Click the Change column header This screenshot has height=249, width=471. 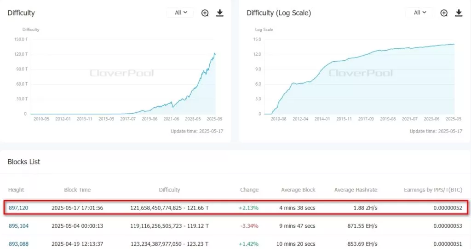[x=249, y=190]
